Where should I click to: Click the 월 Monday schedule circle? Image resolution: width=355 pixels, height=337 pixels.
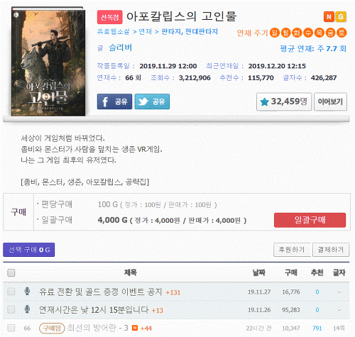(285, 33)
